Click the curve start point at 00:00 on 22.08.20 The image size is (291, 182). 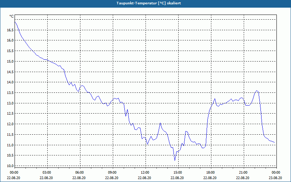(x=15, y=22)
